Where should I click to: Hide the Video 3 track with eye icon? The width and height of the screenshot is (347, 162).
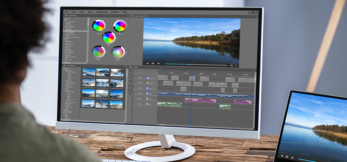tap(150, 88)
